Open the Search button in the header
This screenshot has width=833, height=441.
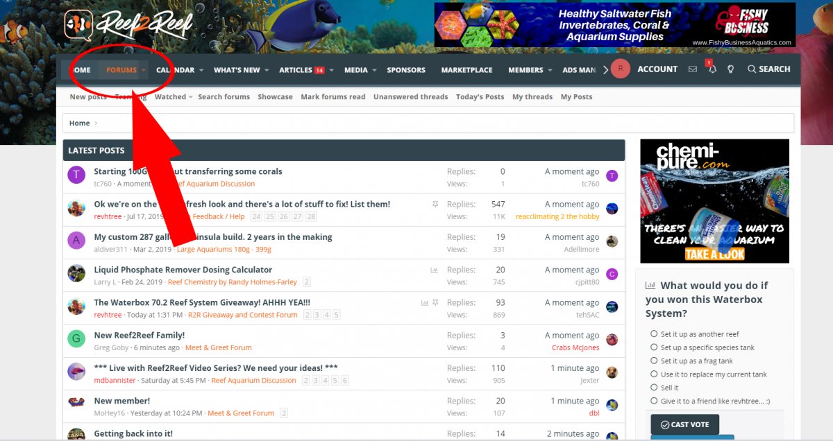click(768, 69)
